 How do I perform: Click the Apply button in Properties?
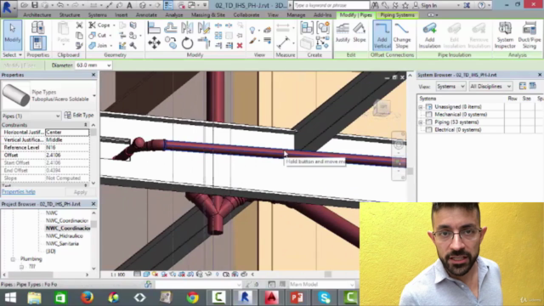80,192
